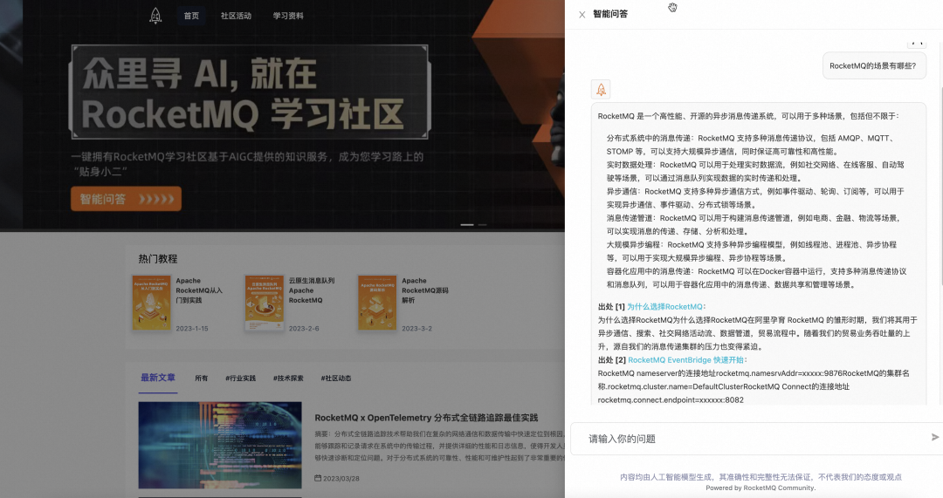Click the Powered by RocketMQ Community text
This screenshot has height=498, width=943.
click(x=761, y=488)
